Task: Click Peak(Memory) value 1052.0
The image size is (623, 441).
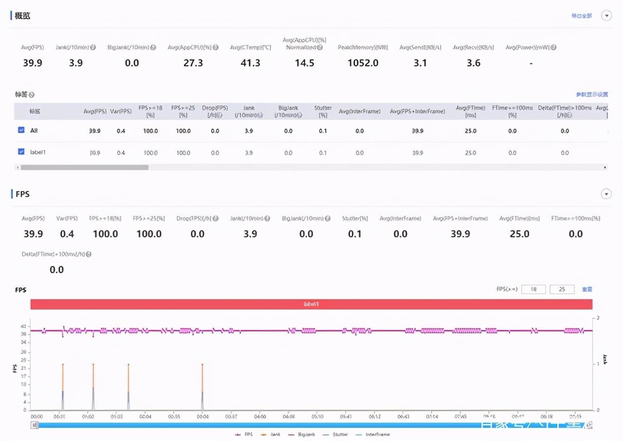Action: pos(363,63)
